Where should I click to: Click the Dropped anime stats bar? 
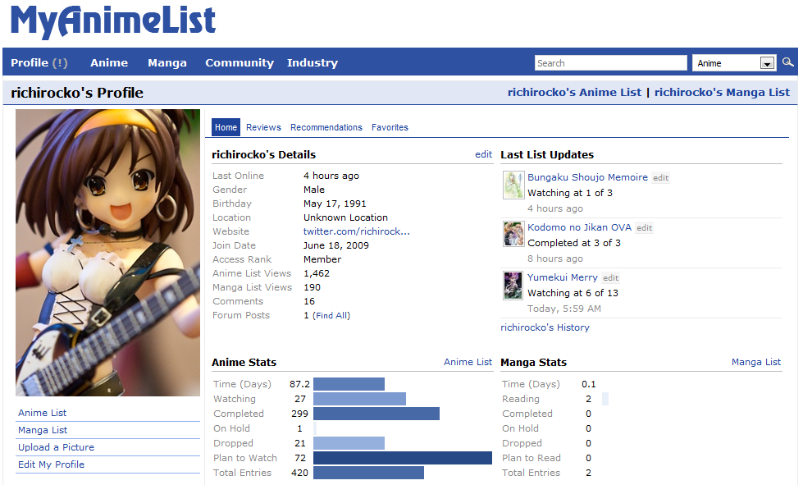point(349,443)
